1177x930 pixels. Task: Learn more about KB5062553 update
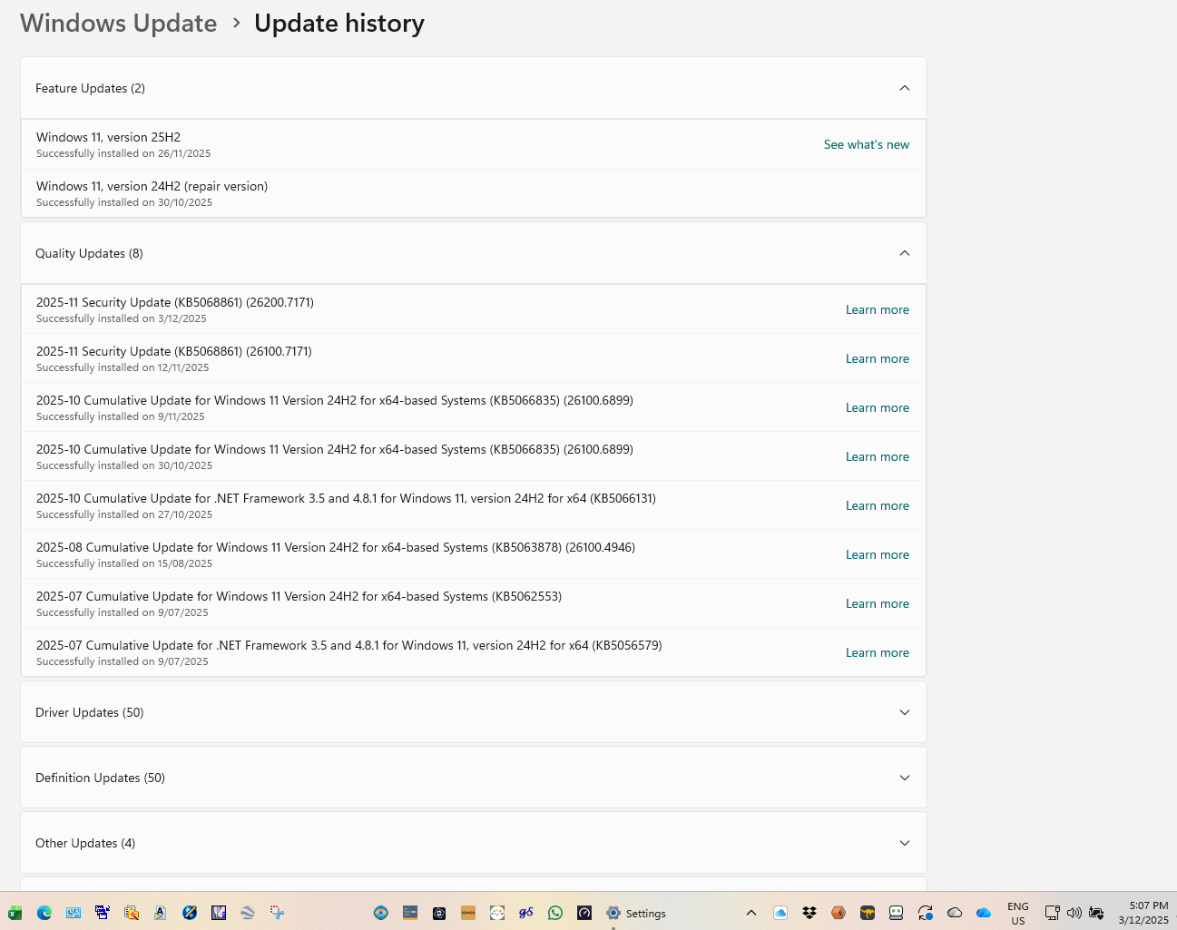(878, 603)
